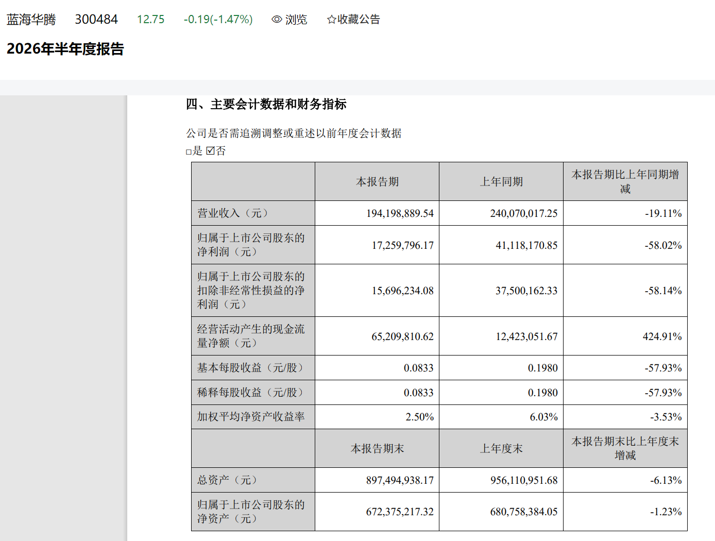Click -57.93% in the 稀释每股收益 row

coord(663,393)
